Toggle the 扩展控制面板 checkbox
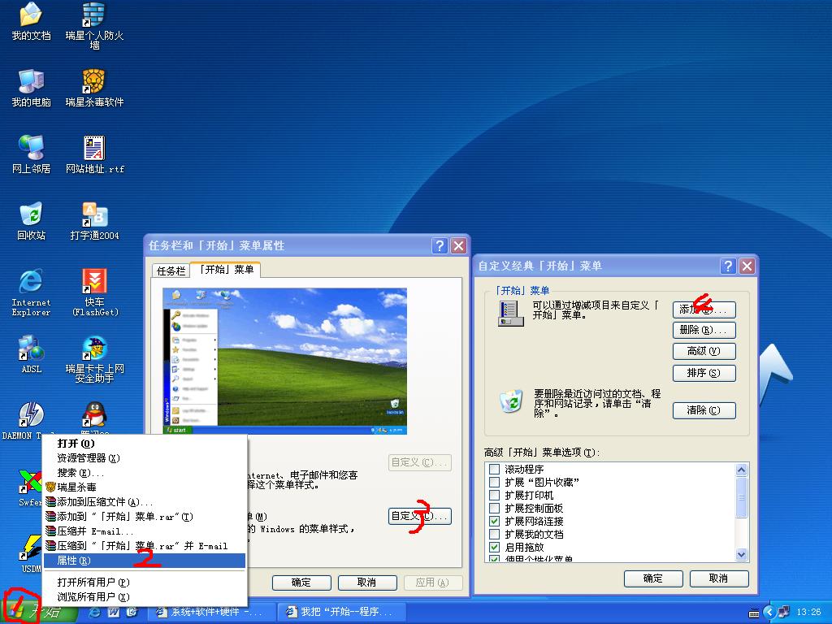The width and height of the screenshot is (832, 624). pyautogui.click(x=494, y=508)
